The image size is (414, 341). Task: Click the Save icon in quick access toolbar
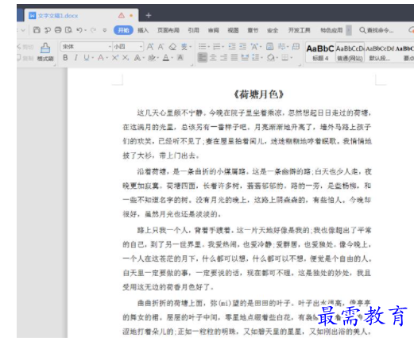[x=37, y=30]
